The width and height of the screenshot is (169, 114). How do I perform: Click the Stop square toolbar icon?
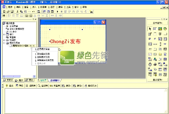tap(61, 12)
